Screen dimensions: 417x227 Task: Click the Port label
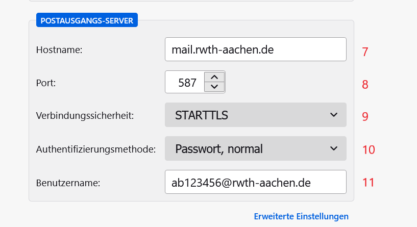46,83
